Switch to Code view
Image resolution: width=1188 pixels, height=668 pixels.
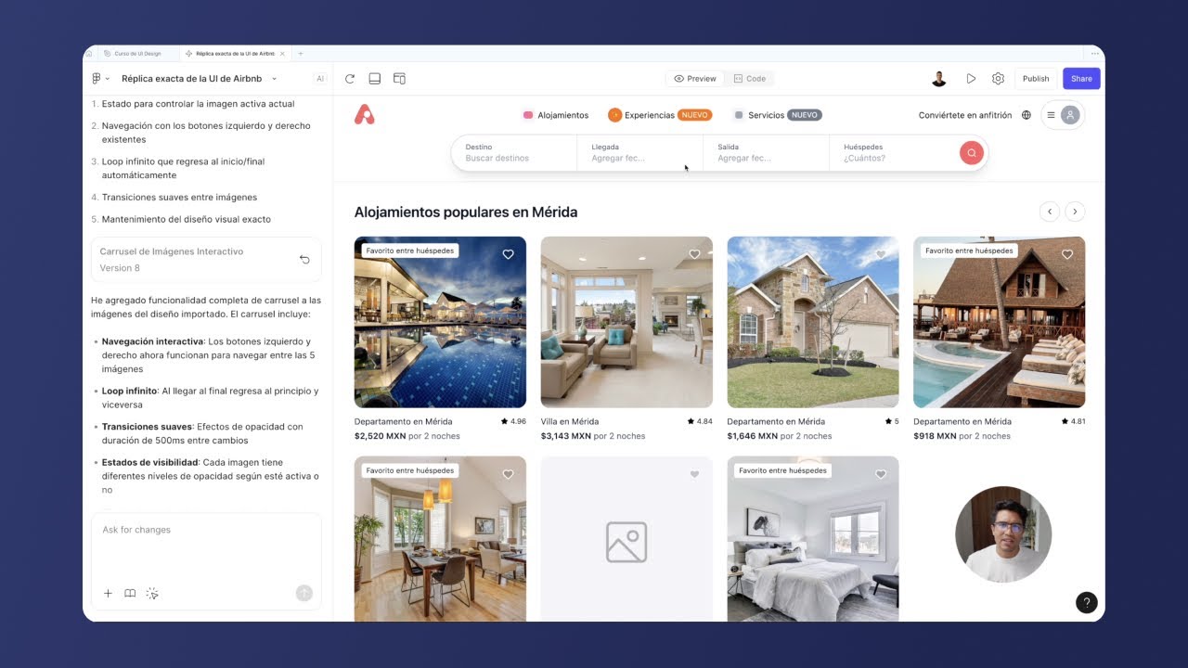(750, 79)
